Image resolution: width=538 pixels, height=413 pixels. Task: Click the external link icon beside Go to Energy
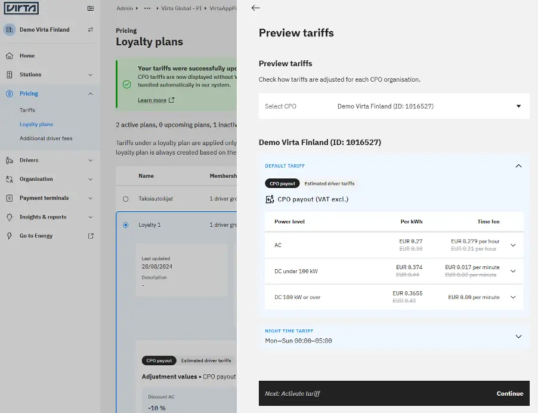click(91, 236)
